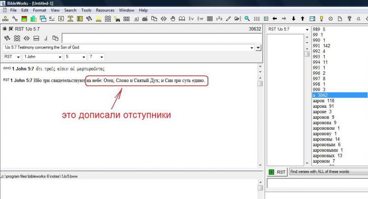The image size is (368, 199).
Task: Open the Format menu
Action: (x=39, y=10)
